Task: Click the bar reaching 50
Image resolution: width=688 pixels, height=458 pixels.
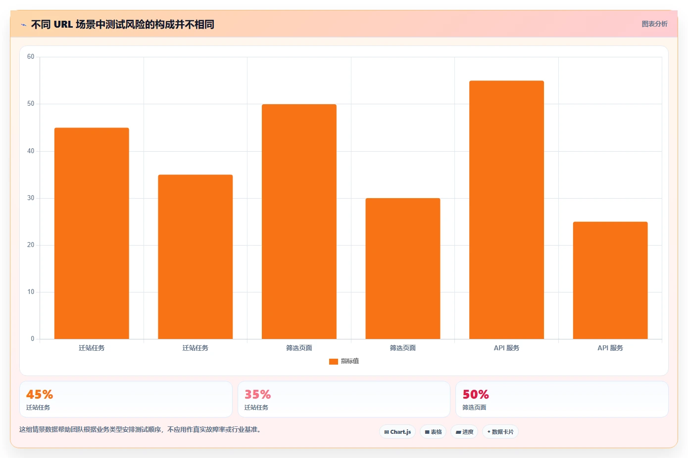Action: (299, 221)
